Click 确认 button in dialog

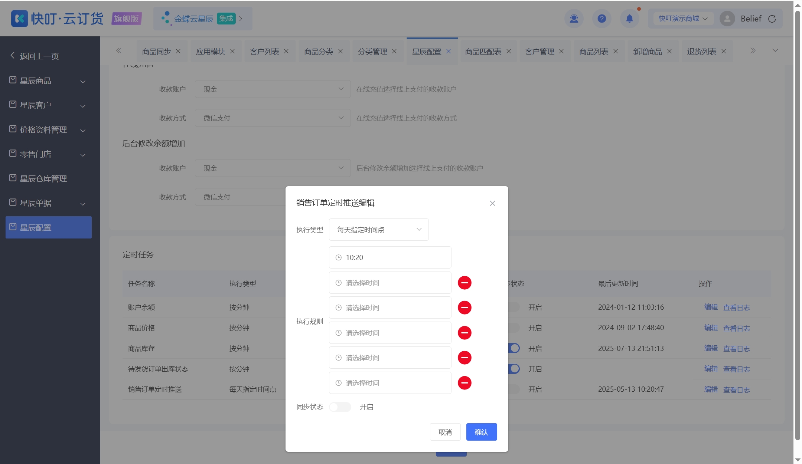click(482, 432)
